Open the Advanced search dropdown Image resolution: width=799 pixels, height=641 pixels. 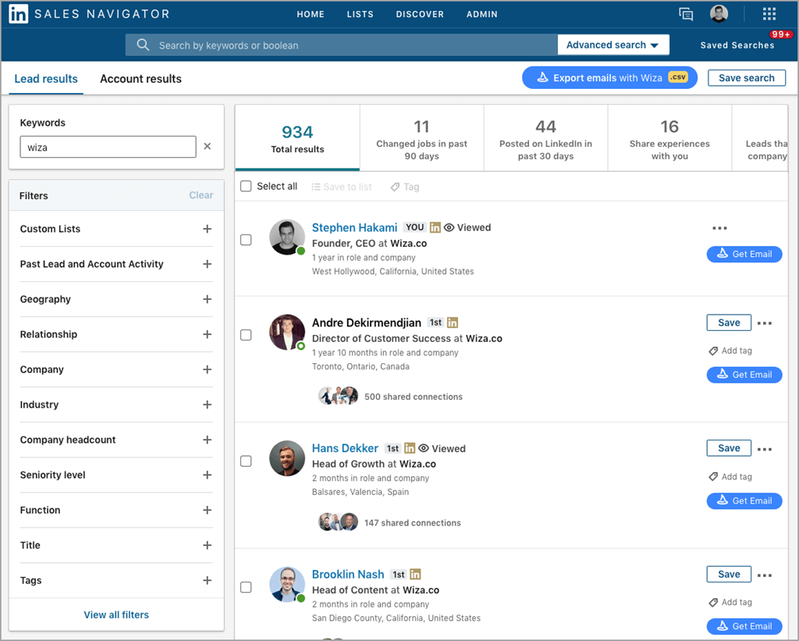pos(613,45)
